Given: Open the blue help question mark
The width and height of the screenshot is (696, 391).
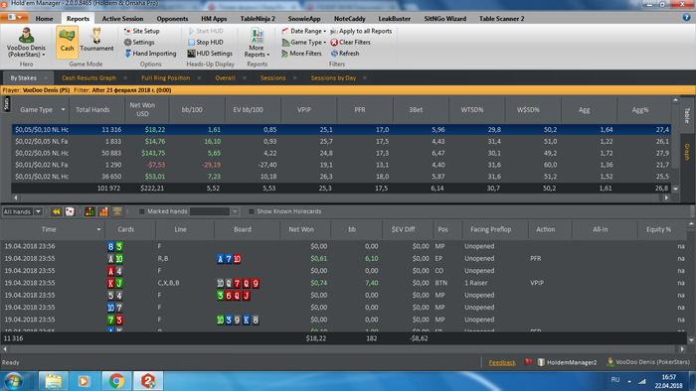Looking at the screenshot, I should click(687, 17).
